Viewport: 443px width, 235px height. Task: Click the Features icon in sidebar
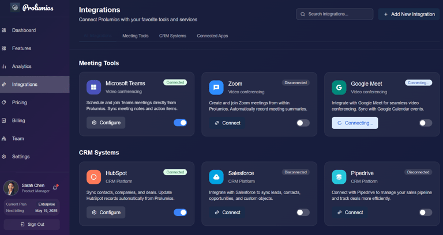coord(3,48)
